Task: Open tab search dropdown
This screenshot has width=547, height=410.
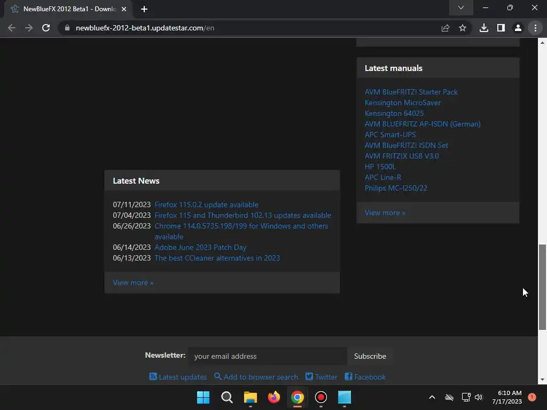Action: (x=461, y=7)
